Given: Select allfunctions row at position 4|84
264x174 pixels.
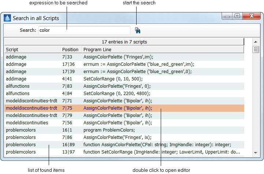Looking at the screenshot, I should point(124,94).
